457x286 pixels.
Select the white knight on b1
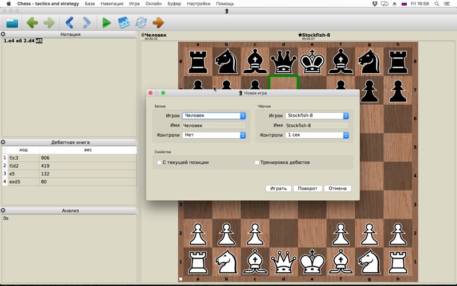click(226, 262)
